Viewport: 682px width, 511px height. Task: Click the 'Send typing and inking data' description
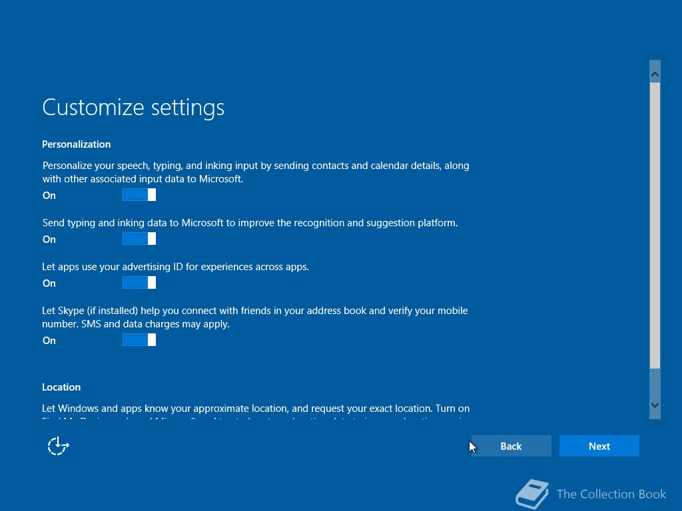tap(250, 223)
